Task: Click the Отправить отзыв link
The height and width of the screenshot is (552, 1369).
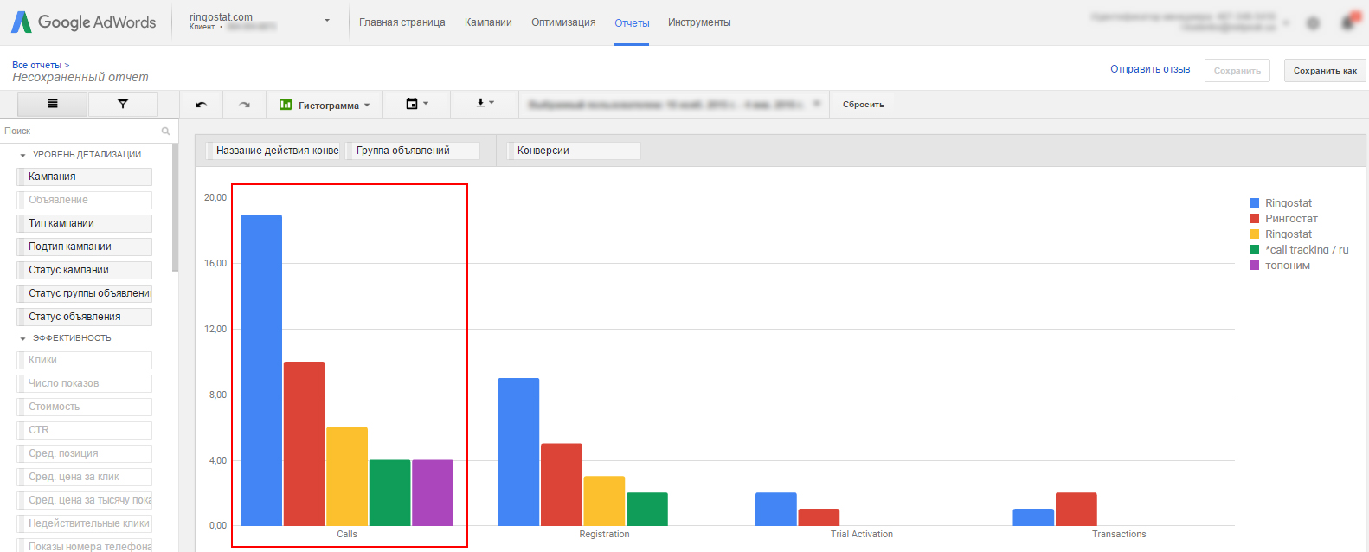Action: [x=1150, y=69]
